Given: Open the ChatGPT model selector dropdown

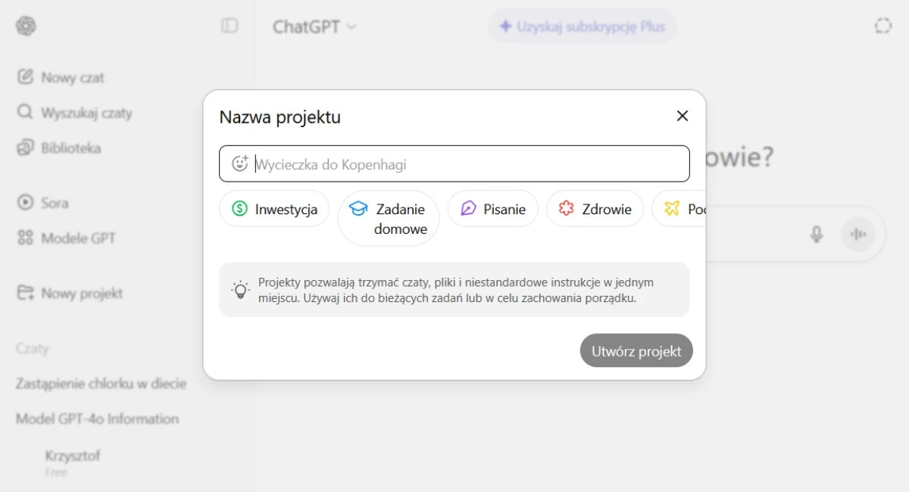Looking at the screenshot, I should (x=314, y=26).
